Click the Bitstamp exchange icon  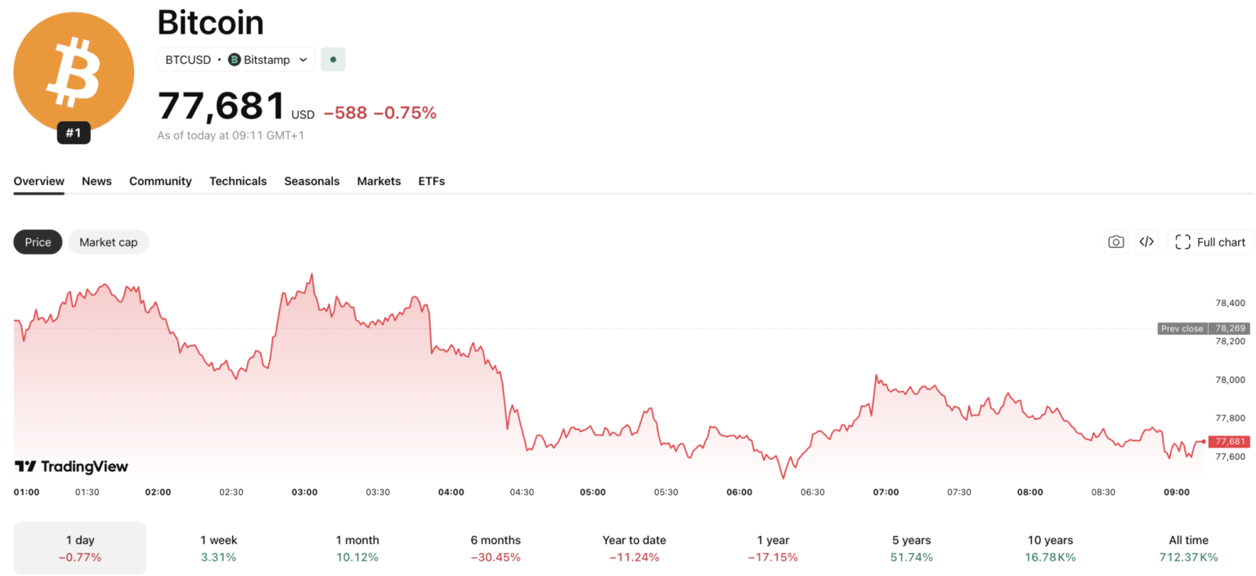(235, 59)
